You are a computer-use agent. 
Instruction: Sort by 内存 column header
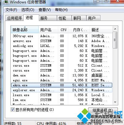click(79, 30)
